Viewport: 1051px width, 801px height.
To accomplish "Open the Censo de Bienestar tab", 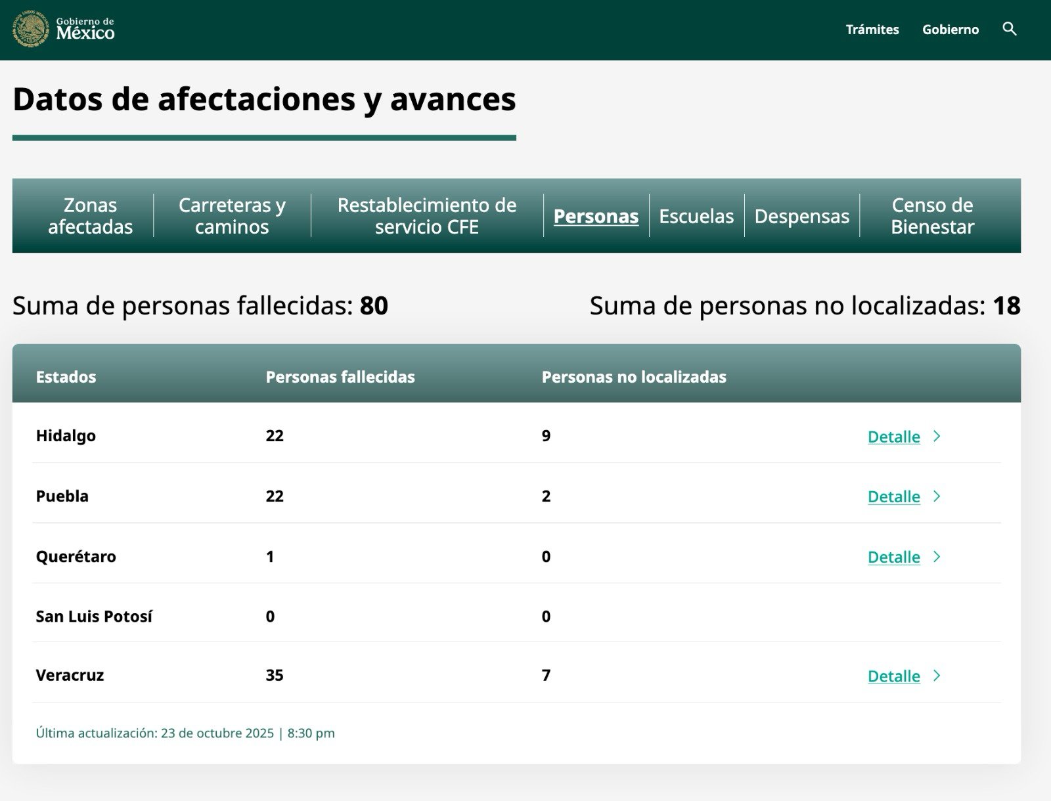I will coord(932,216).
